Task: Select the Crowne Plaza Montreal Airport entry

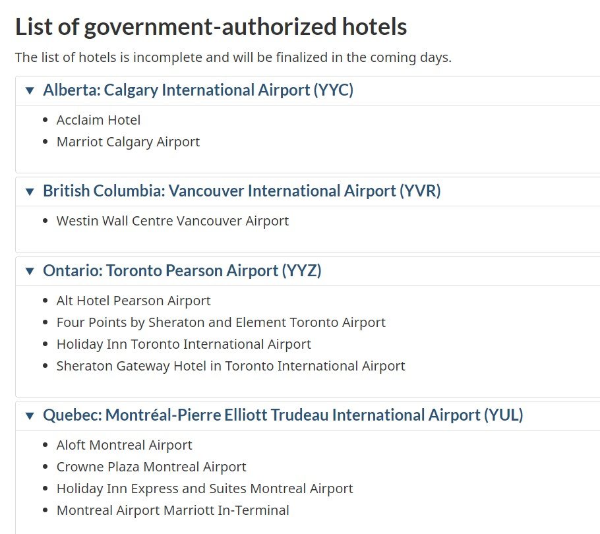Action: coord(152,467)
